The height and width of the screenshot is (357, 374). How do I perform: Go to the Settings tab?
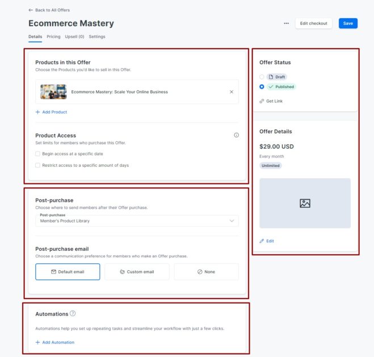(97, 36)
